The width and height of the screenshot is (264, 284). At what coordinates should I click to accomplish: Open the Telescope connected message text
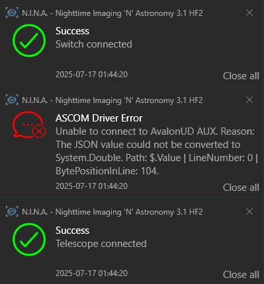tap(101, 244)
